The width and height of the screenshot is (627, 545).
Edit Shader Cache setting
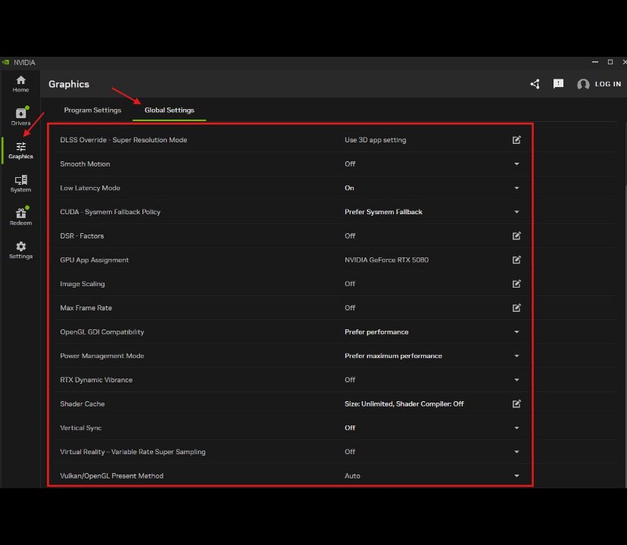(516, 403)
